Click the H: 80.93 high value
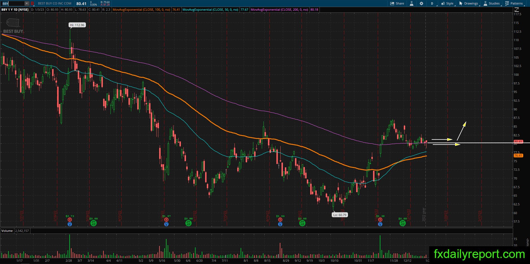Image resolution: width=530 pixels, height=264 pixels. click(x=66, y=10)
